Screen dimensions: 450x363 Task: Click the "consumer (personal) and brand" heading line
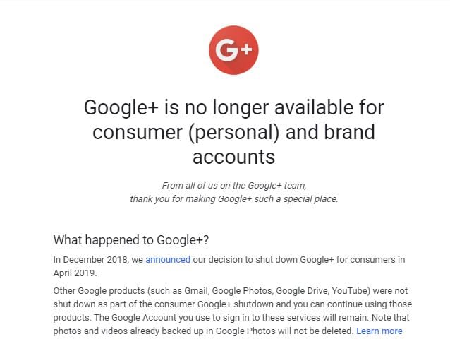coord(234,132)
